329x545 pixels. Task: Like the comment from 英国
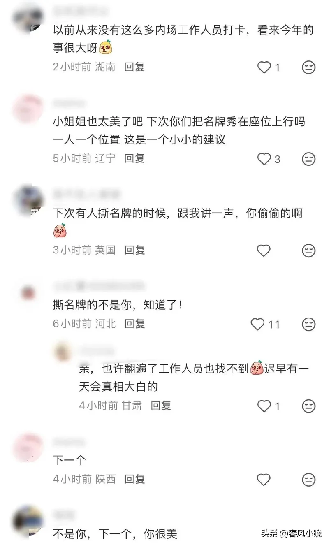(264, 250)
